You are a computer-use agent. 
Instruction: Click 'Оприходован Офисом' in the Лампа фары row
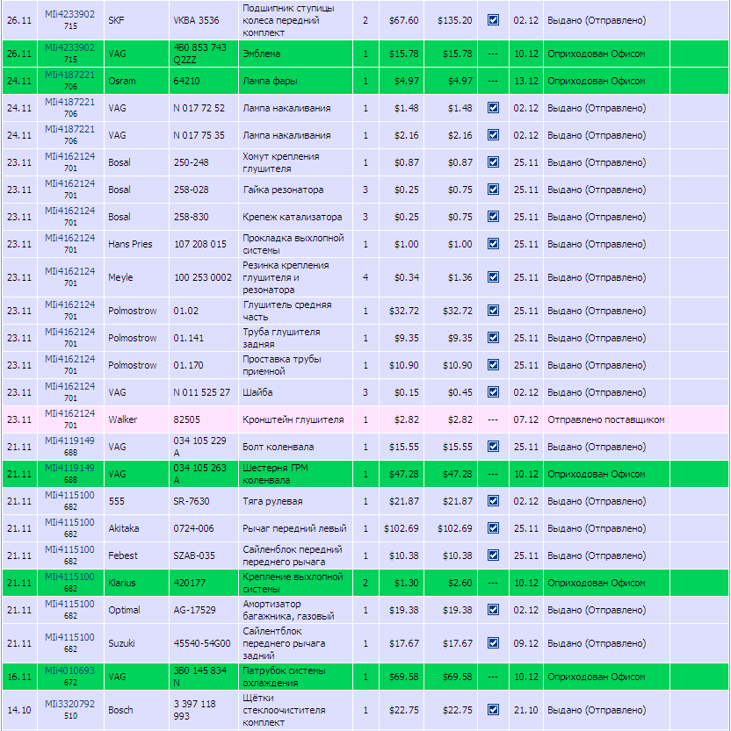[596, 81]
